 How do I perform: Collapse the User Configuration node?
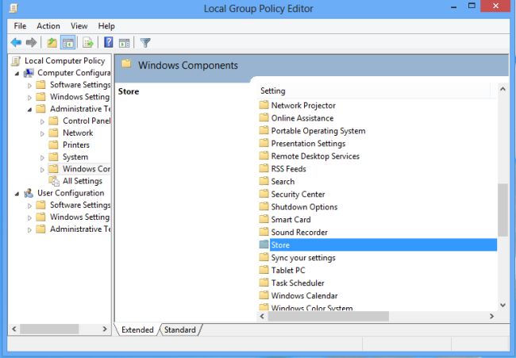tap(17, 194)
